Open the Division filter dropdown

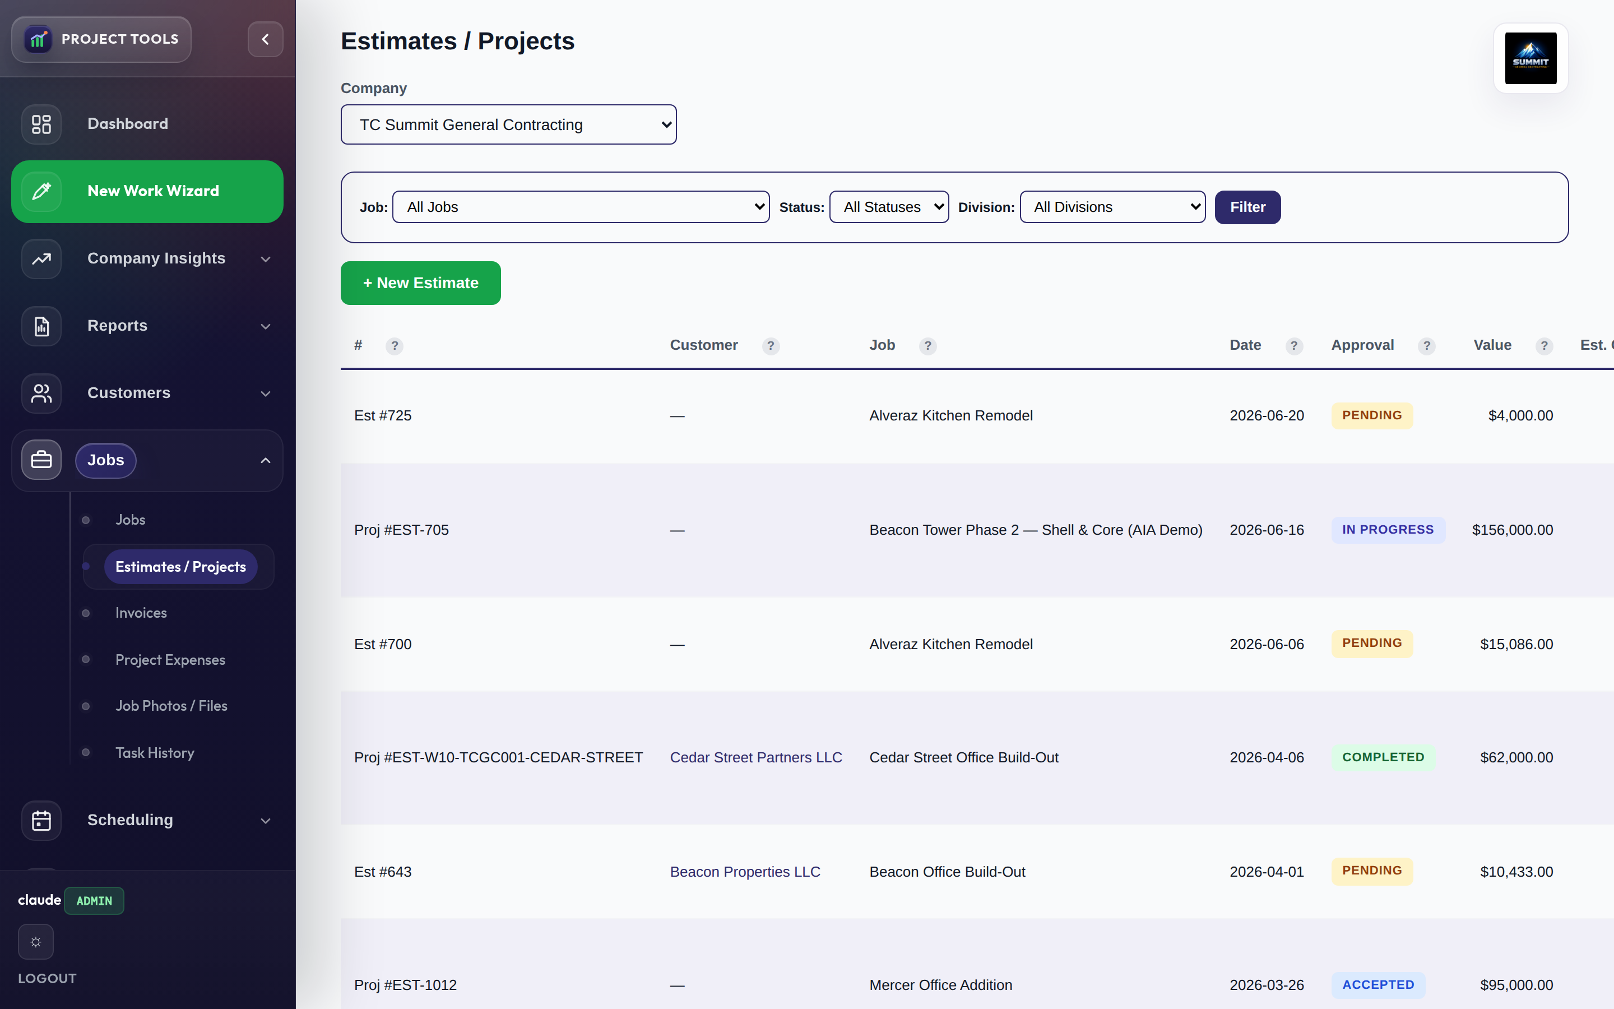[x=1112, y=207]
